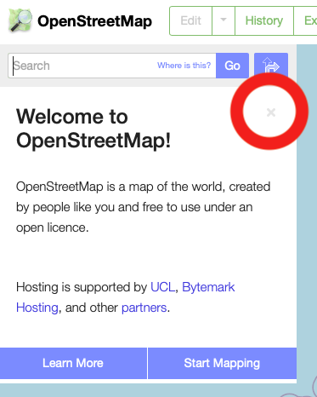This screenshot has height=397, width=317.
Task: Click the Go search button
Action: pos(233,66)
